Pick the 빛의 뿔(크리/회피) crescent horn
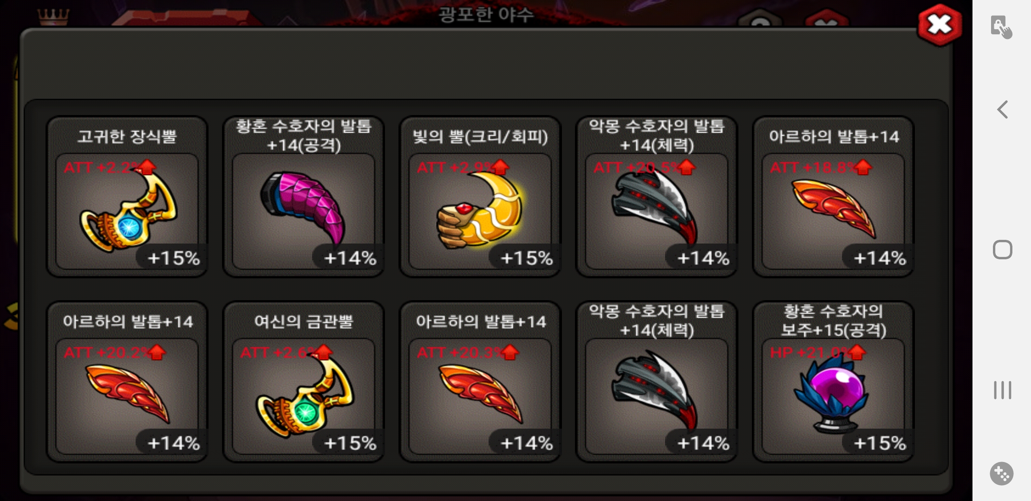The height and width of the screenshot is (501, 1031). click(480, 197)
